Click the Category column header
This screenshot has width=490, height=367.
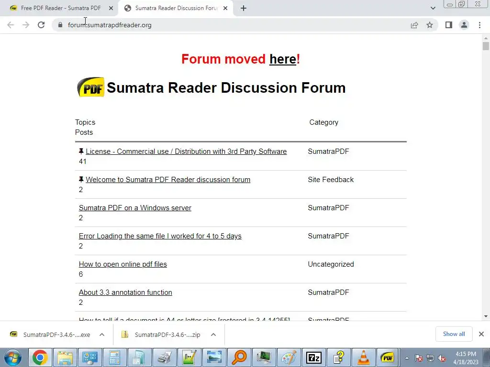pos(324,122)
